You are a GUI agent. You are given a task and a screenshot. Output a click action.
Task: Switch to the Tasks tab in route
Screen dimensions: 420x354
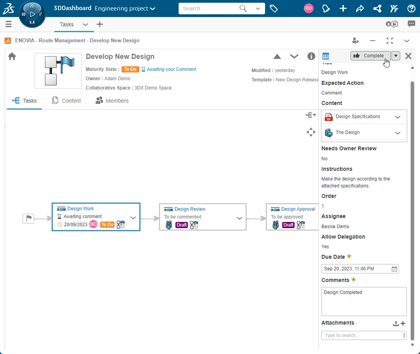coord(24,101)
